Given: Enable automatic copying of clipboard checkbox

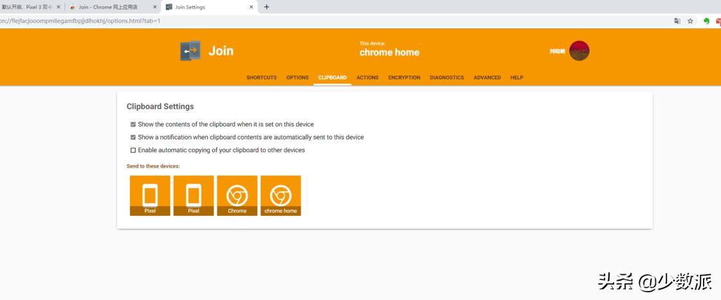Looking at the screenshot, I should tap(133, 150).
